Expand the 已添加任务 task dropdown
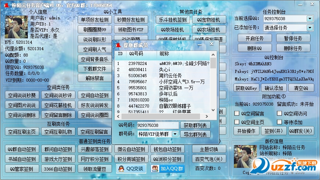The height and width of the screenshot is (180, 320). point(309,28)
